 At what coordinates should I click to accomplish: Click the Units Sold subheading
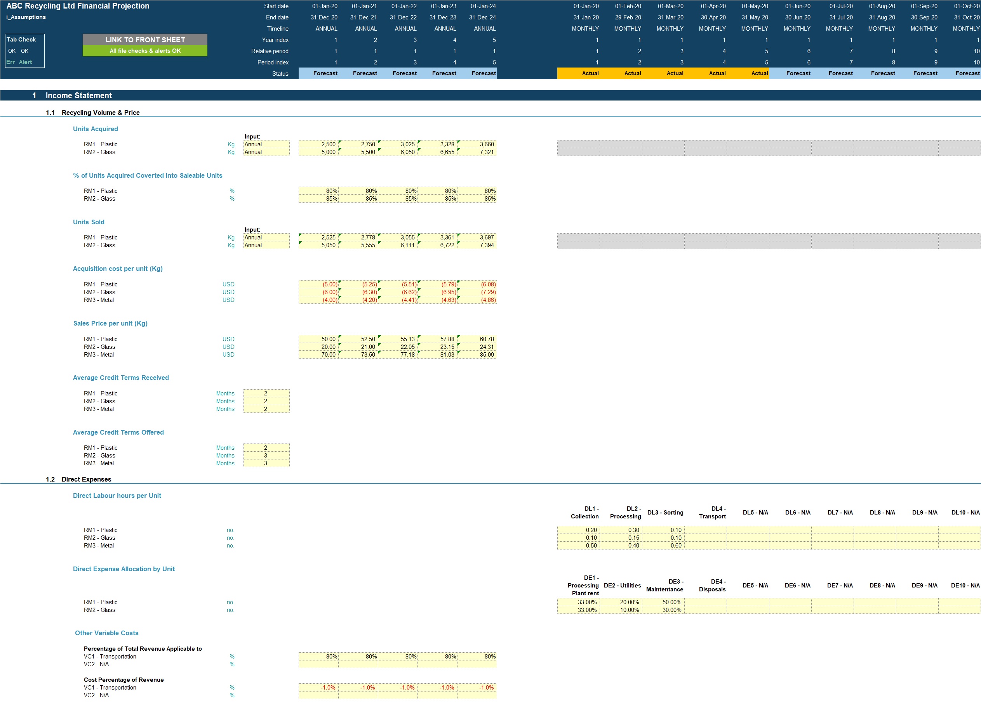(88, 222)
